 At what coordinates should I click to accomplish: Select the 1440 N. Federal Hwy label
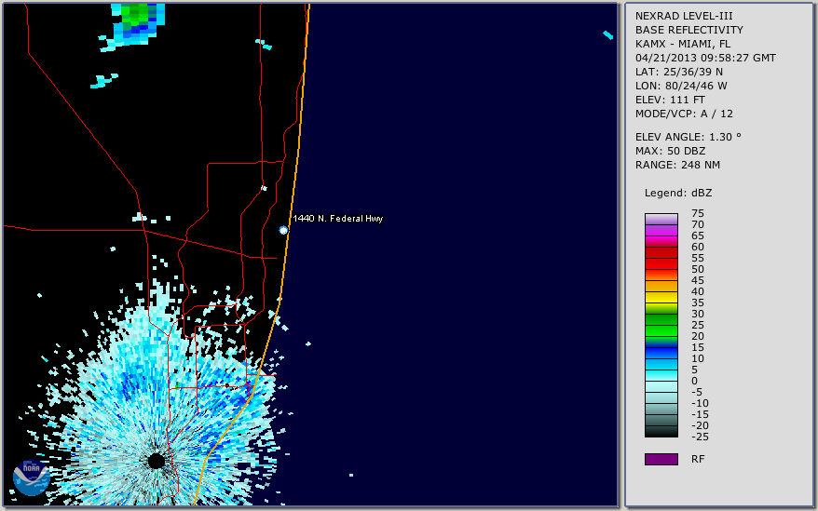(338, 219)
